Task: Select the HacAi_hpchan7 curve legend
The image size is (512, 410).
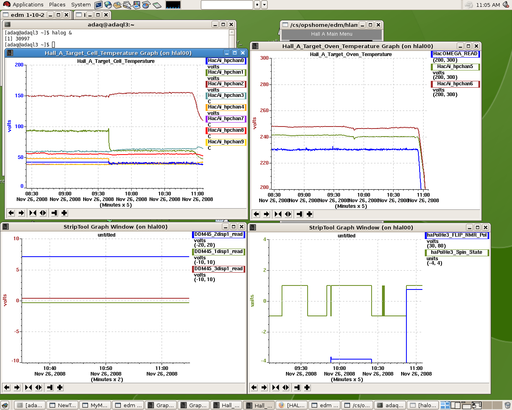Action: pos(226,119)
